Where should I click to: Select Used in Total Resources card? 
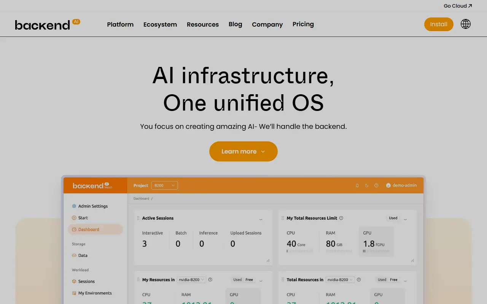(x=382, y=280)
